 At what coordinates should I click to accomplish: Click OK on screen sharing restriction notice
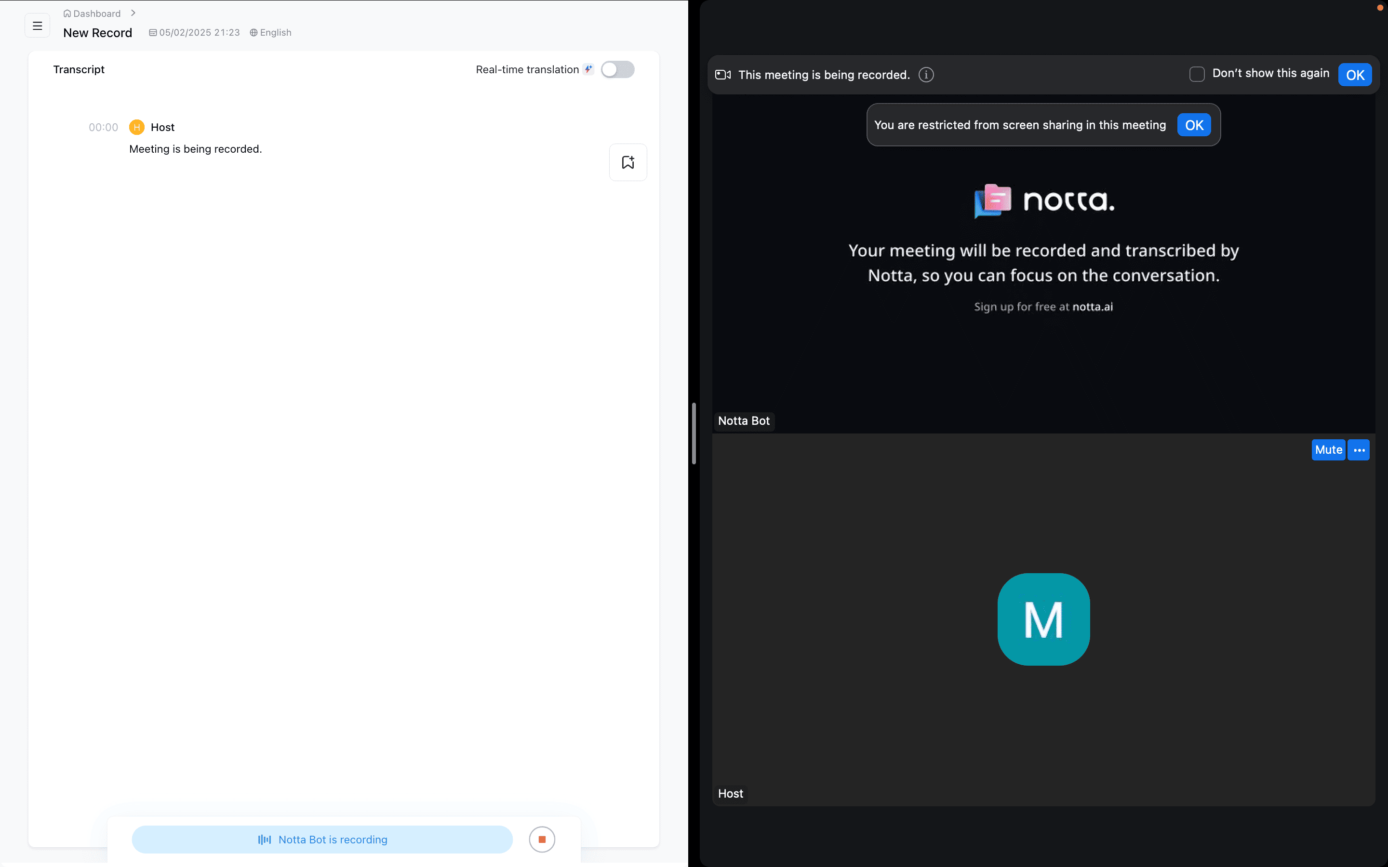pyautogui.click(x=1194, y=125)
